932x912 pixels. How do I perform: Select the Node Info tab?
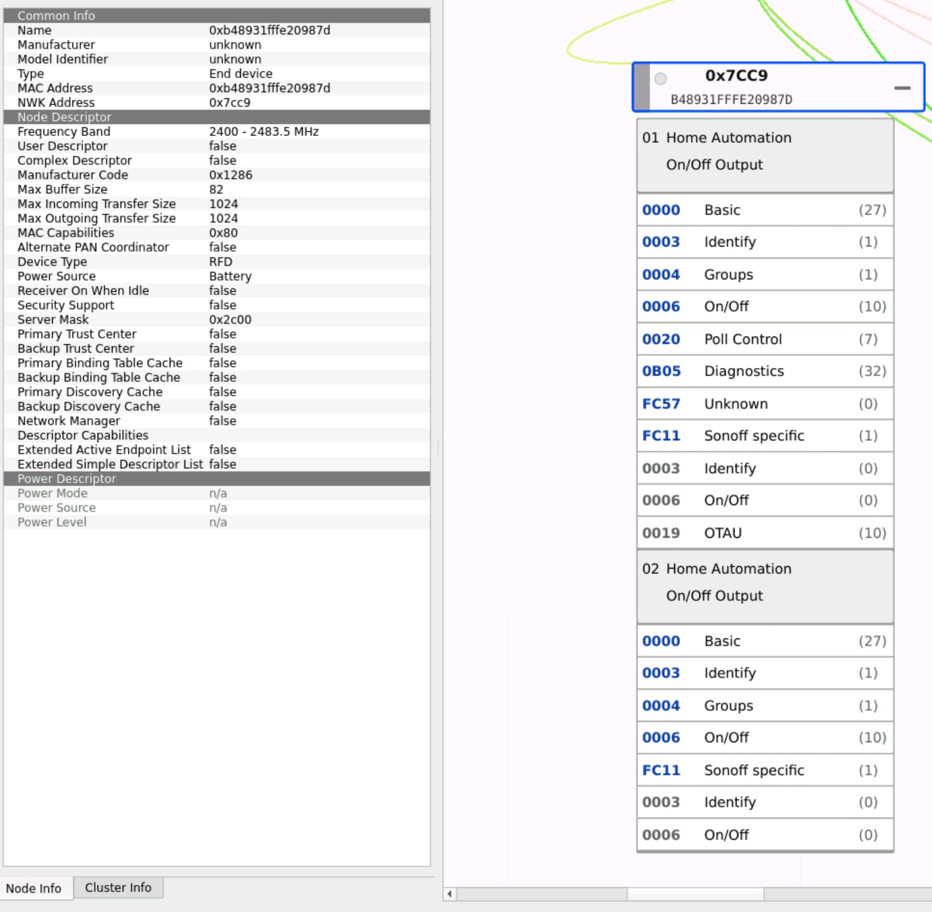tap(34, 888)
